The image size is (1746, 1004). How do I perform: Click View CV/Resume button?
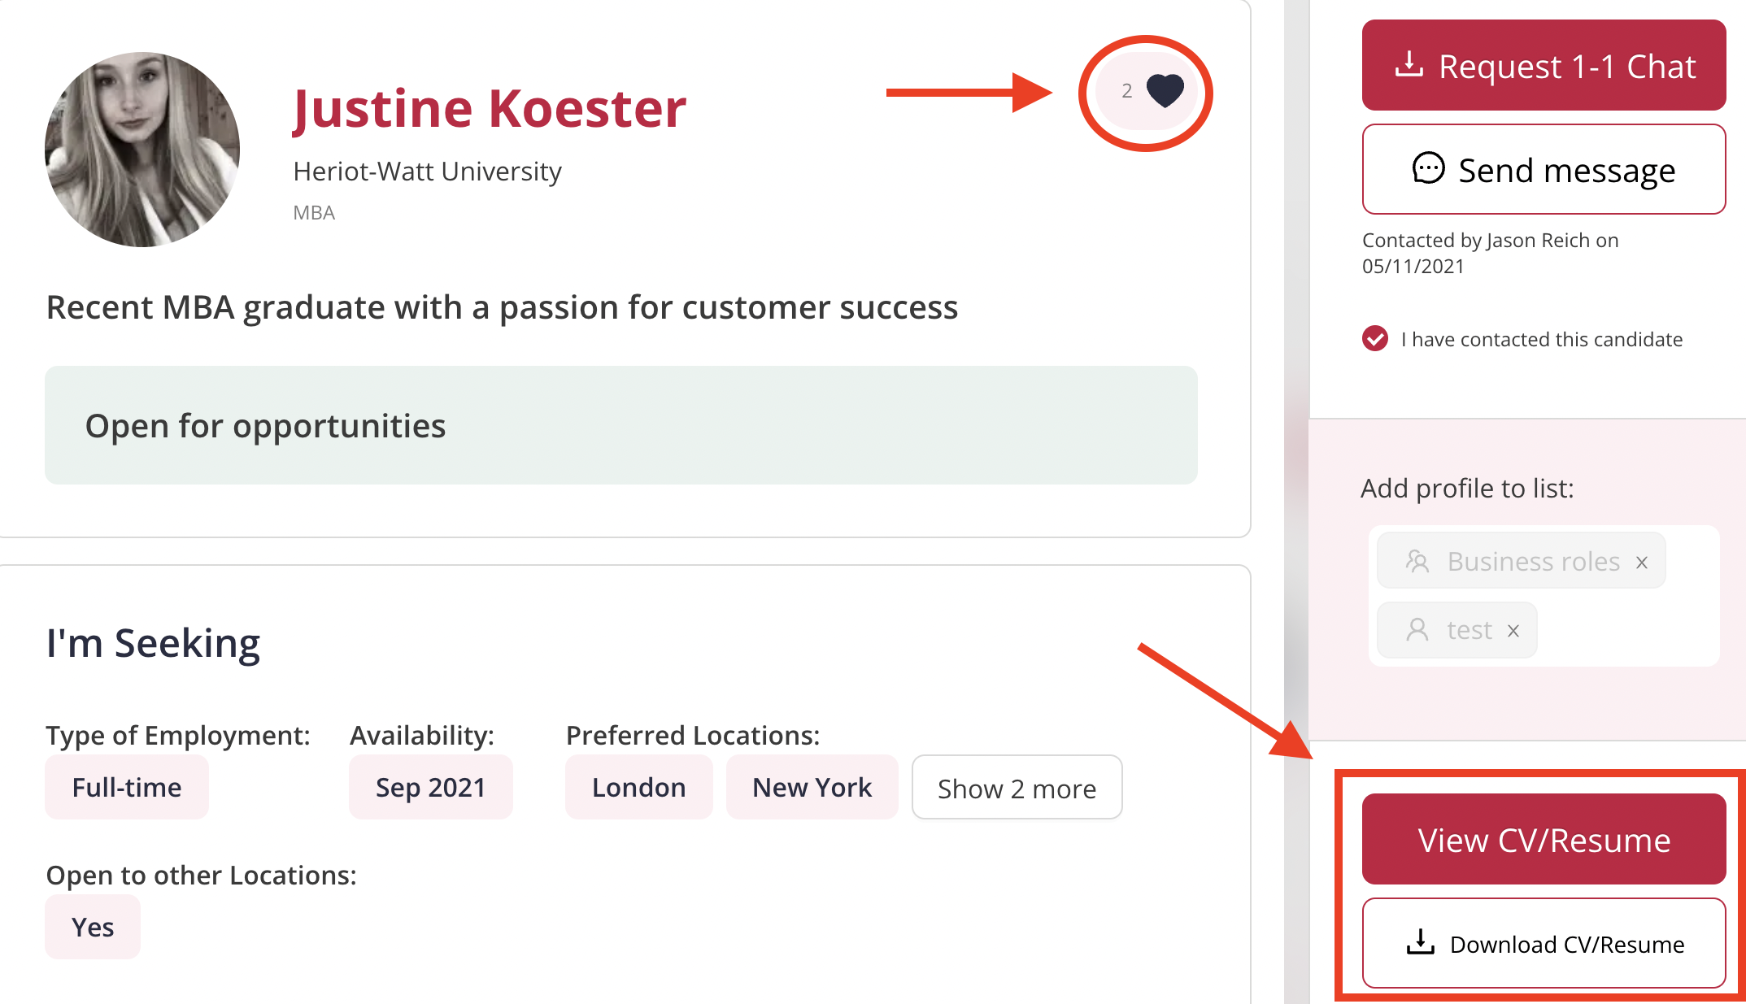pyautogui.click(x=1544, y=840)
